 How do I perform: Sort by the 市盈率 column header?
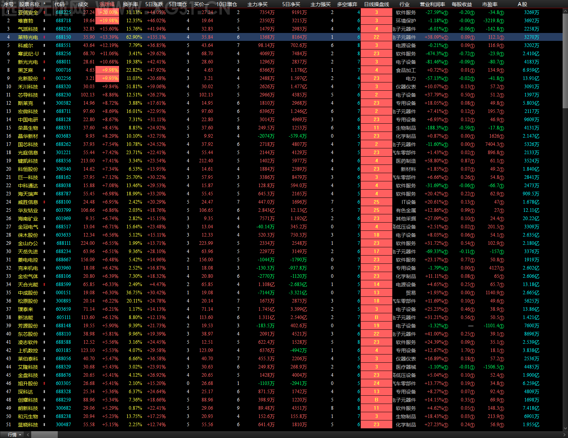click(490, 4)
